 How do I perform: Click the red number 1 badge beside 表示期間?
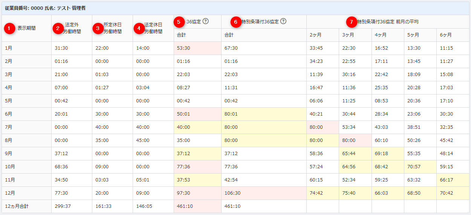pyautogui.click(x=10, y=28)
